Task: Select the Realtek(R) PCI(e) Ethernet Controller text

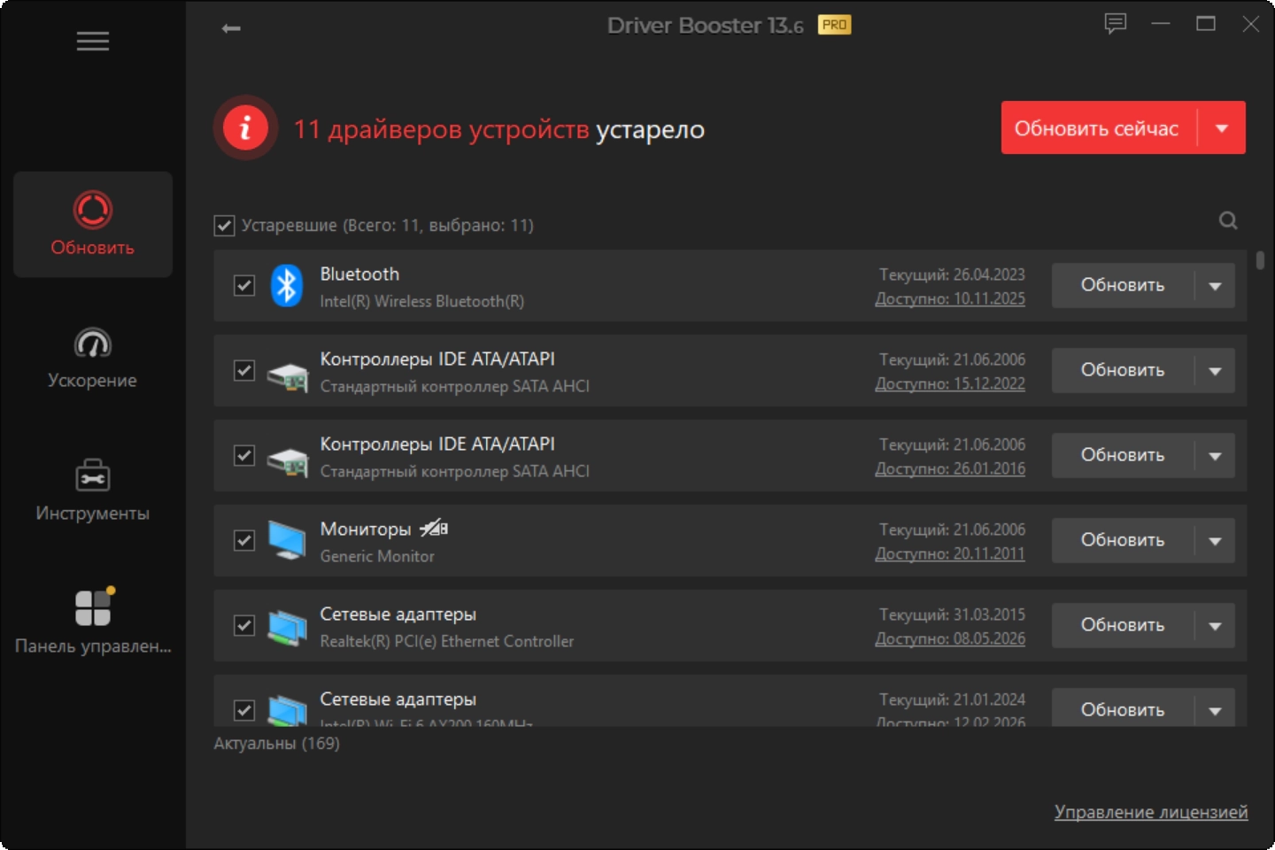Action: tap(446, 642)
